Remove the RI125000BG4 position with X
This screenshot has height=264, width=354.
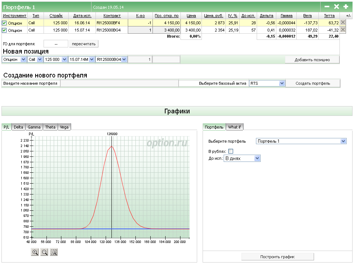(343, 30)
